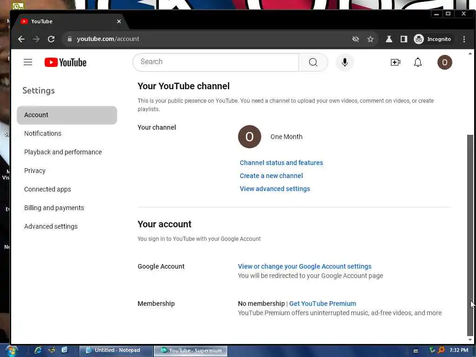Select the YouTube browser tab
476x357 pixels.
click(x=70, y=21)
